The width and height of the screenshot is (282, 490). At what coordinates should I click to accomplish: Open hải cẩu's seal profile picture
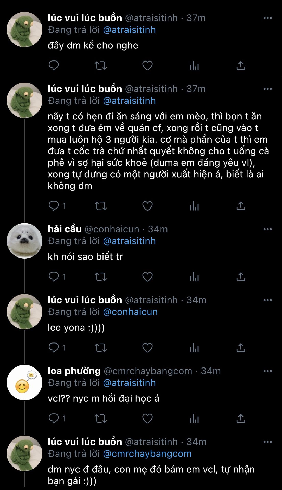click(24, 241)
